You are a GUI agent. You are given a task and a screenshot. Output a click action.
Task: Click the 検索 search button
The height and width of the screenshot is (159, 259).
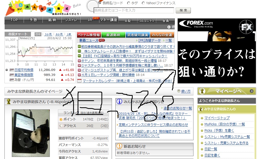[183, 10]
